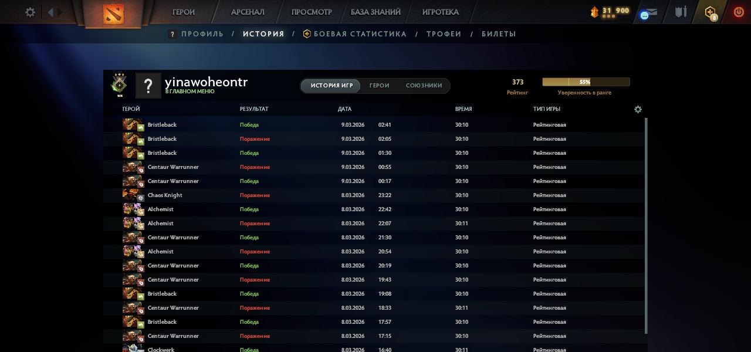The height and width of the screenshot is (352, 751).
Task: Go back with the left arrow
Action: point(50,12)
